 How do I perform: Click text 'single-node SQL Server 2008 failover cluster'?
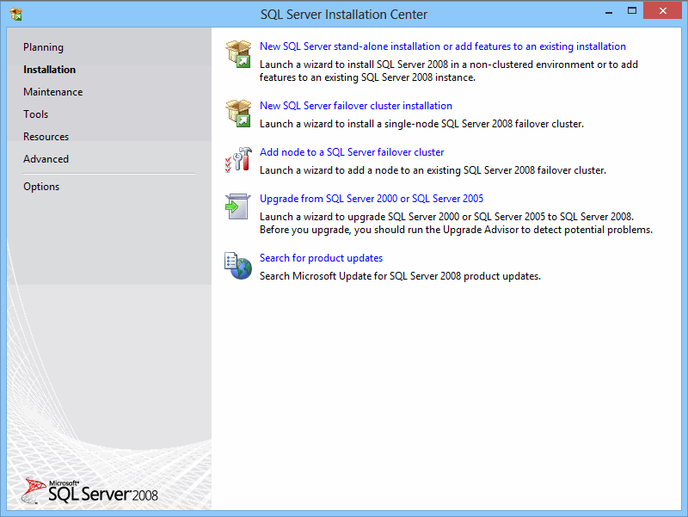click(483, 124)
